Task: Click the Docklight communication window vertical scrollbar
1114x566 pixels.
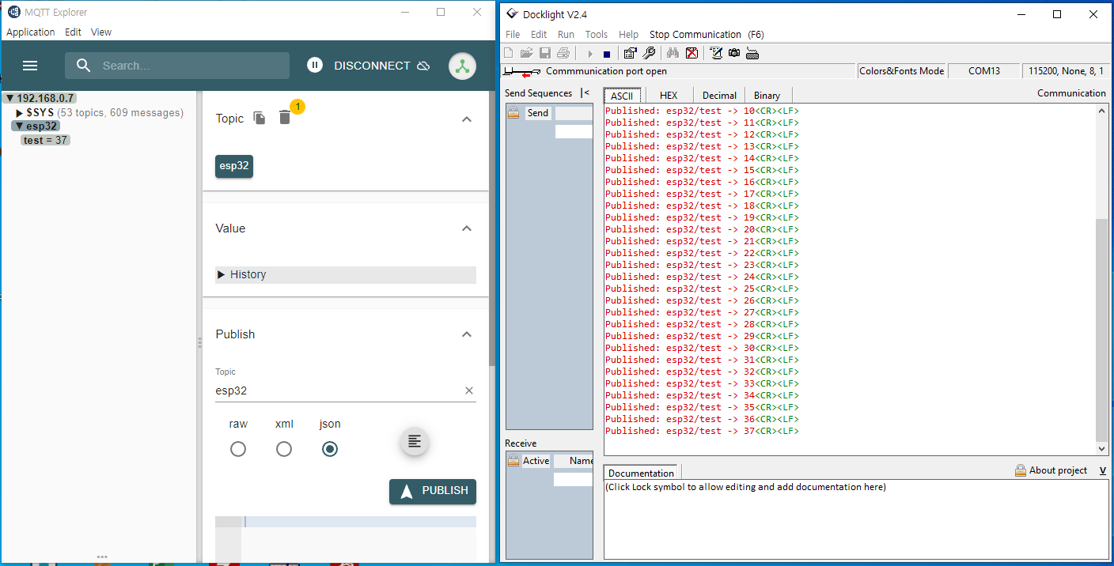Action: 1102,281
